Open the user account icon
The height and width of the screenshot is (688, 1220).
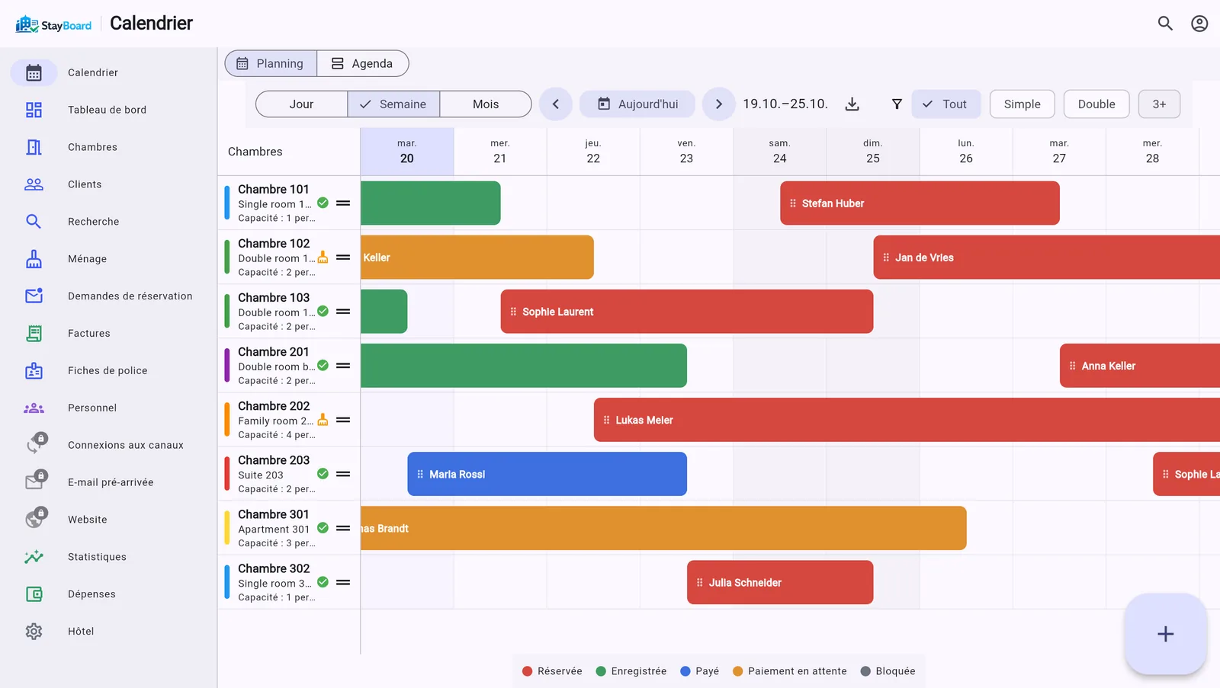tap(1199, 24)
